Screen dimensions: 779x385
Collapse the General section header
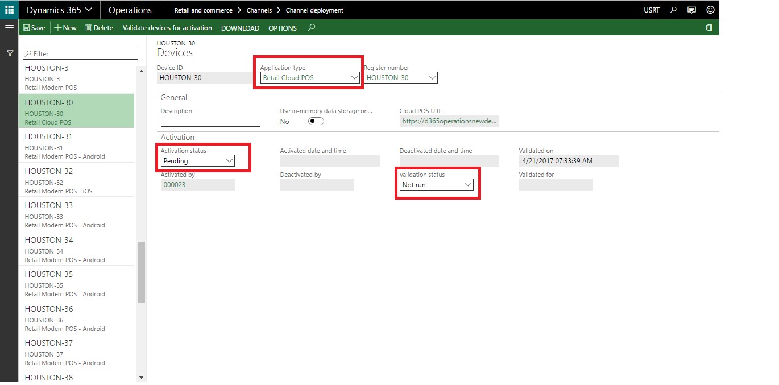click(174, 97)
